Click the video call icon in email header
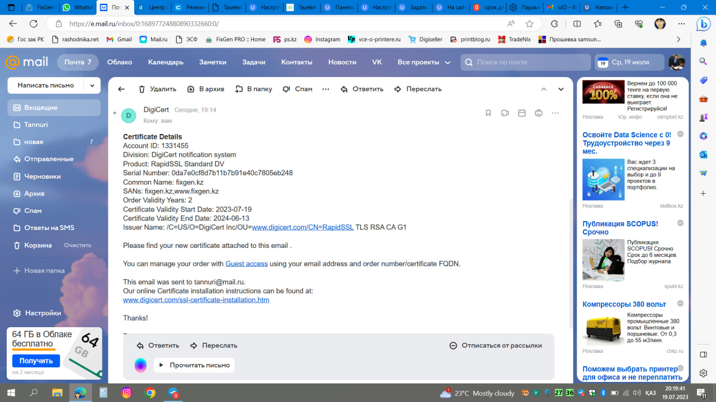 point(505,113)
